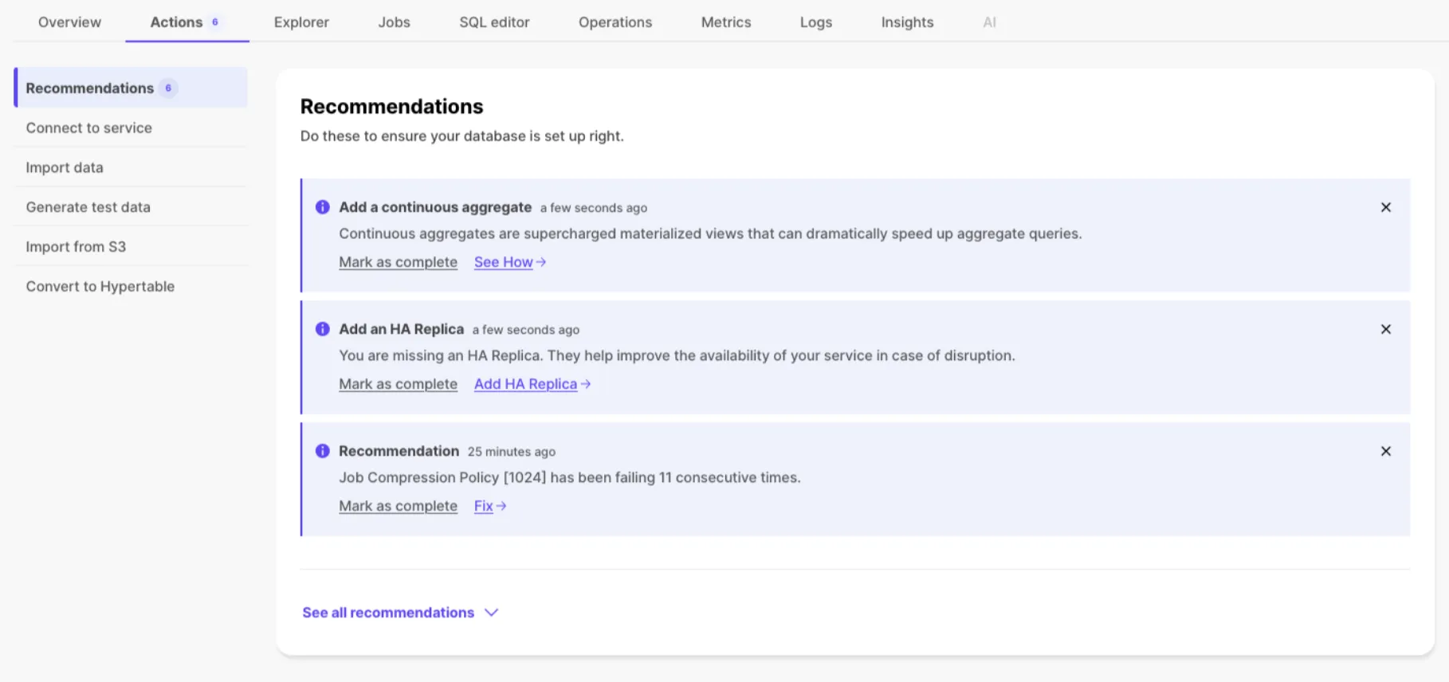The image size is (1449, 682).
Task: Click the Recommendations panel heading
Action: (x=391, y=107)
